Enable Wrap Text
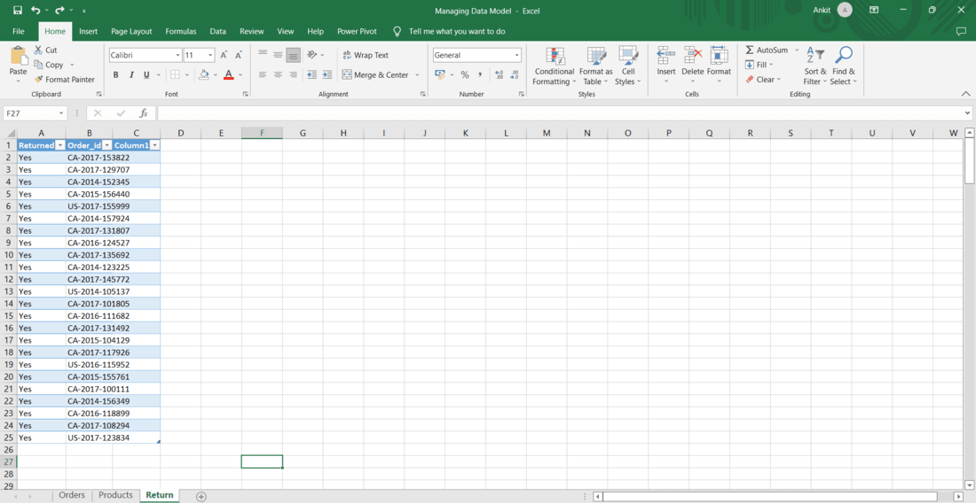Viewport: 976px width, 503px height. pos(366,55)
